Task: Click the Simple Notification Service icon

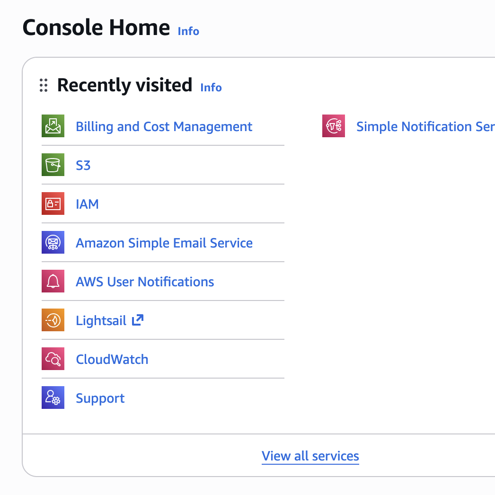Action: coord(334,126)
